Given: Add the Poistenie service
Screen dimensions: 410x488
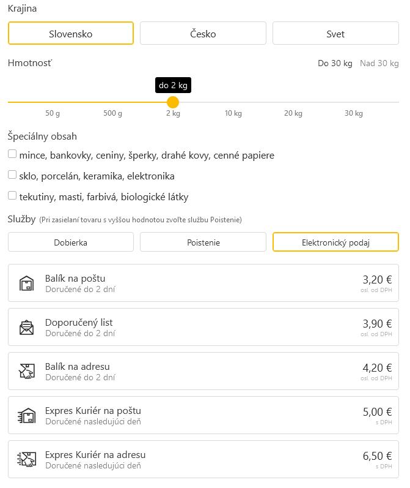Looking at the screenshot, I should [203, 242].
